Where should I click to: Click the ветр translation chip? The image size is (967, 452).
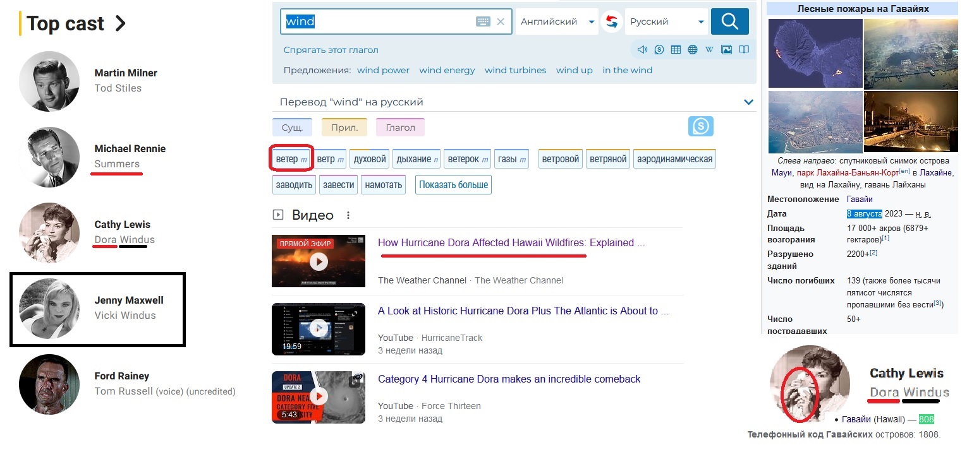(331, 159)
